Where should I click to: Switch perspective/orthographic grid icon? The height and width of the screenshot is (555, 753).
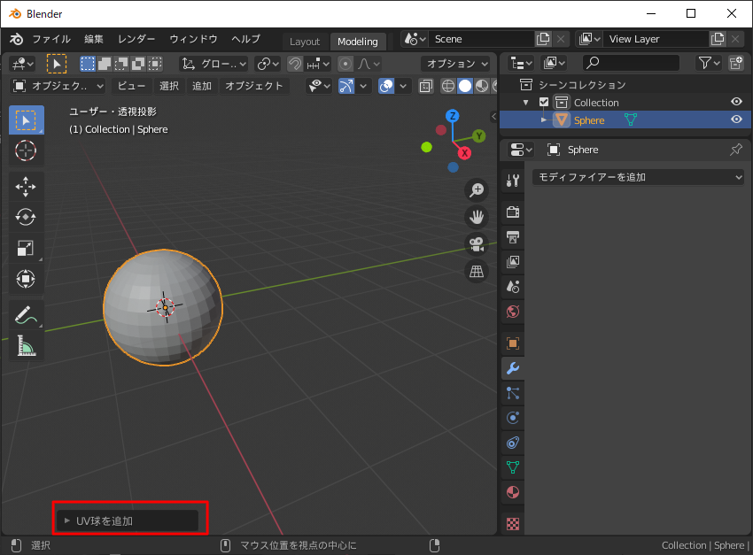pyautogui.click(x=477, y=272)
